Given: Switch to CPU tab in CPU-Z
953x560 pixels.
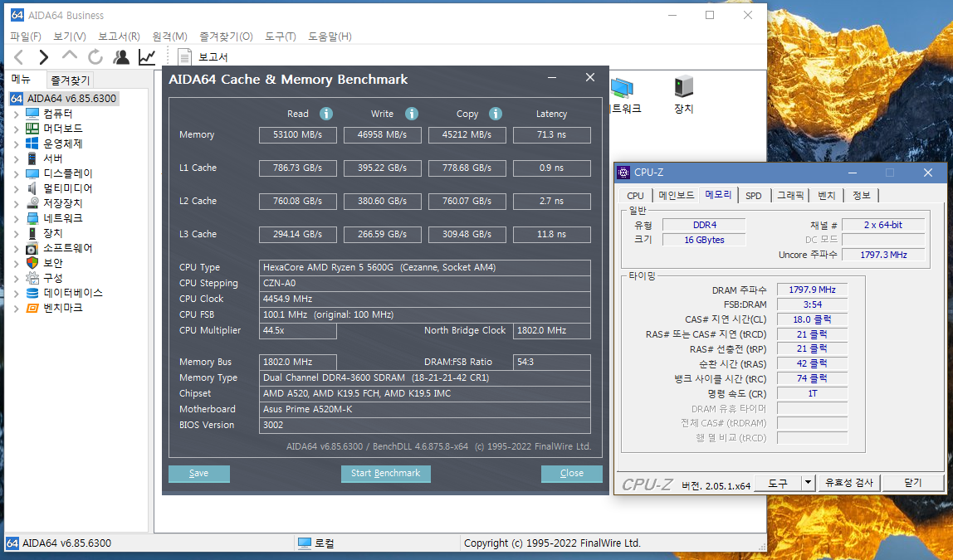Looking at the screenshot, I should coord(635,196).
